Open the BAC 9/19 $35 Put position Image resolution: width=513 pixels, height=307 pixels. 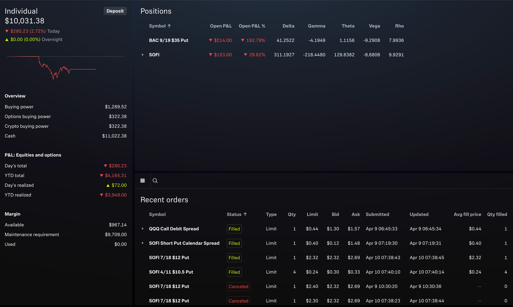pyautogui.click(x=169, y=40)
